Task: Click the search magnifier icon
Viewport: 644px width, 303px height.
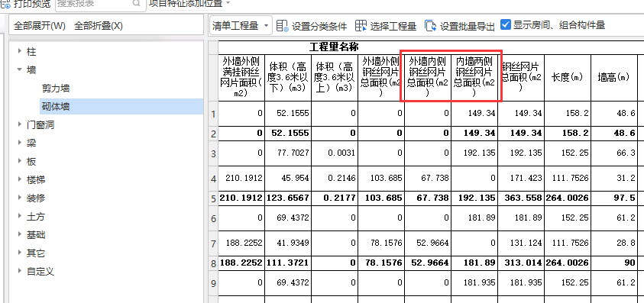Action: click(136, 3)
